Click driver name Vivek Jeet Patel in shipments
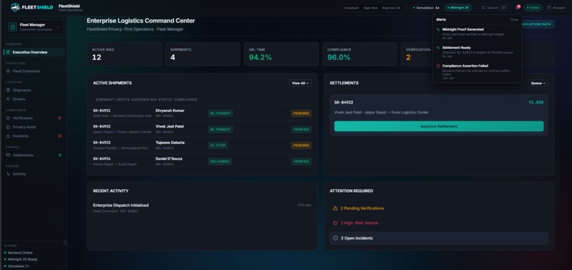 tap(170, 126)
